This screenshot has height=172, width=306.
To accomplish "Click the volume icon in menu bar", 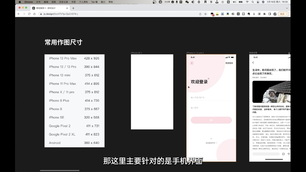I will [234, 2].
